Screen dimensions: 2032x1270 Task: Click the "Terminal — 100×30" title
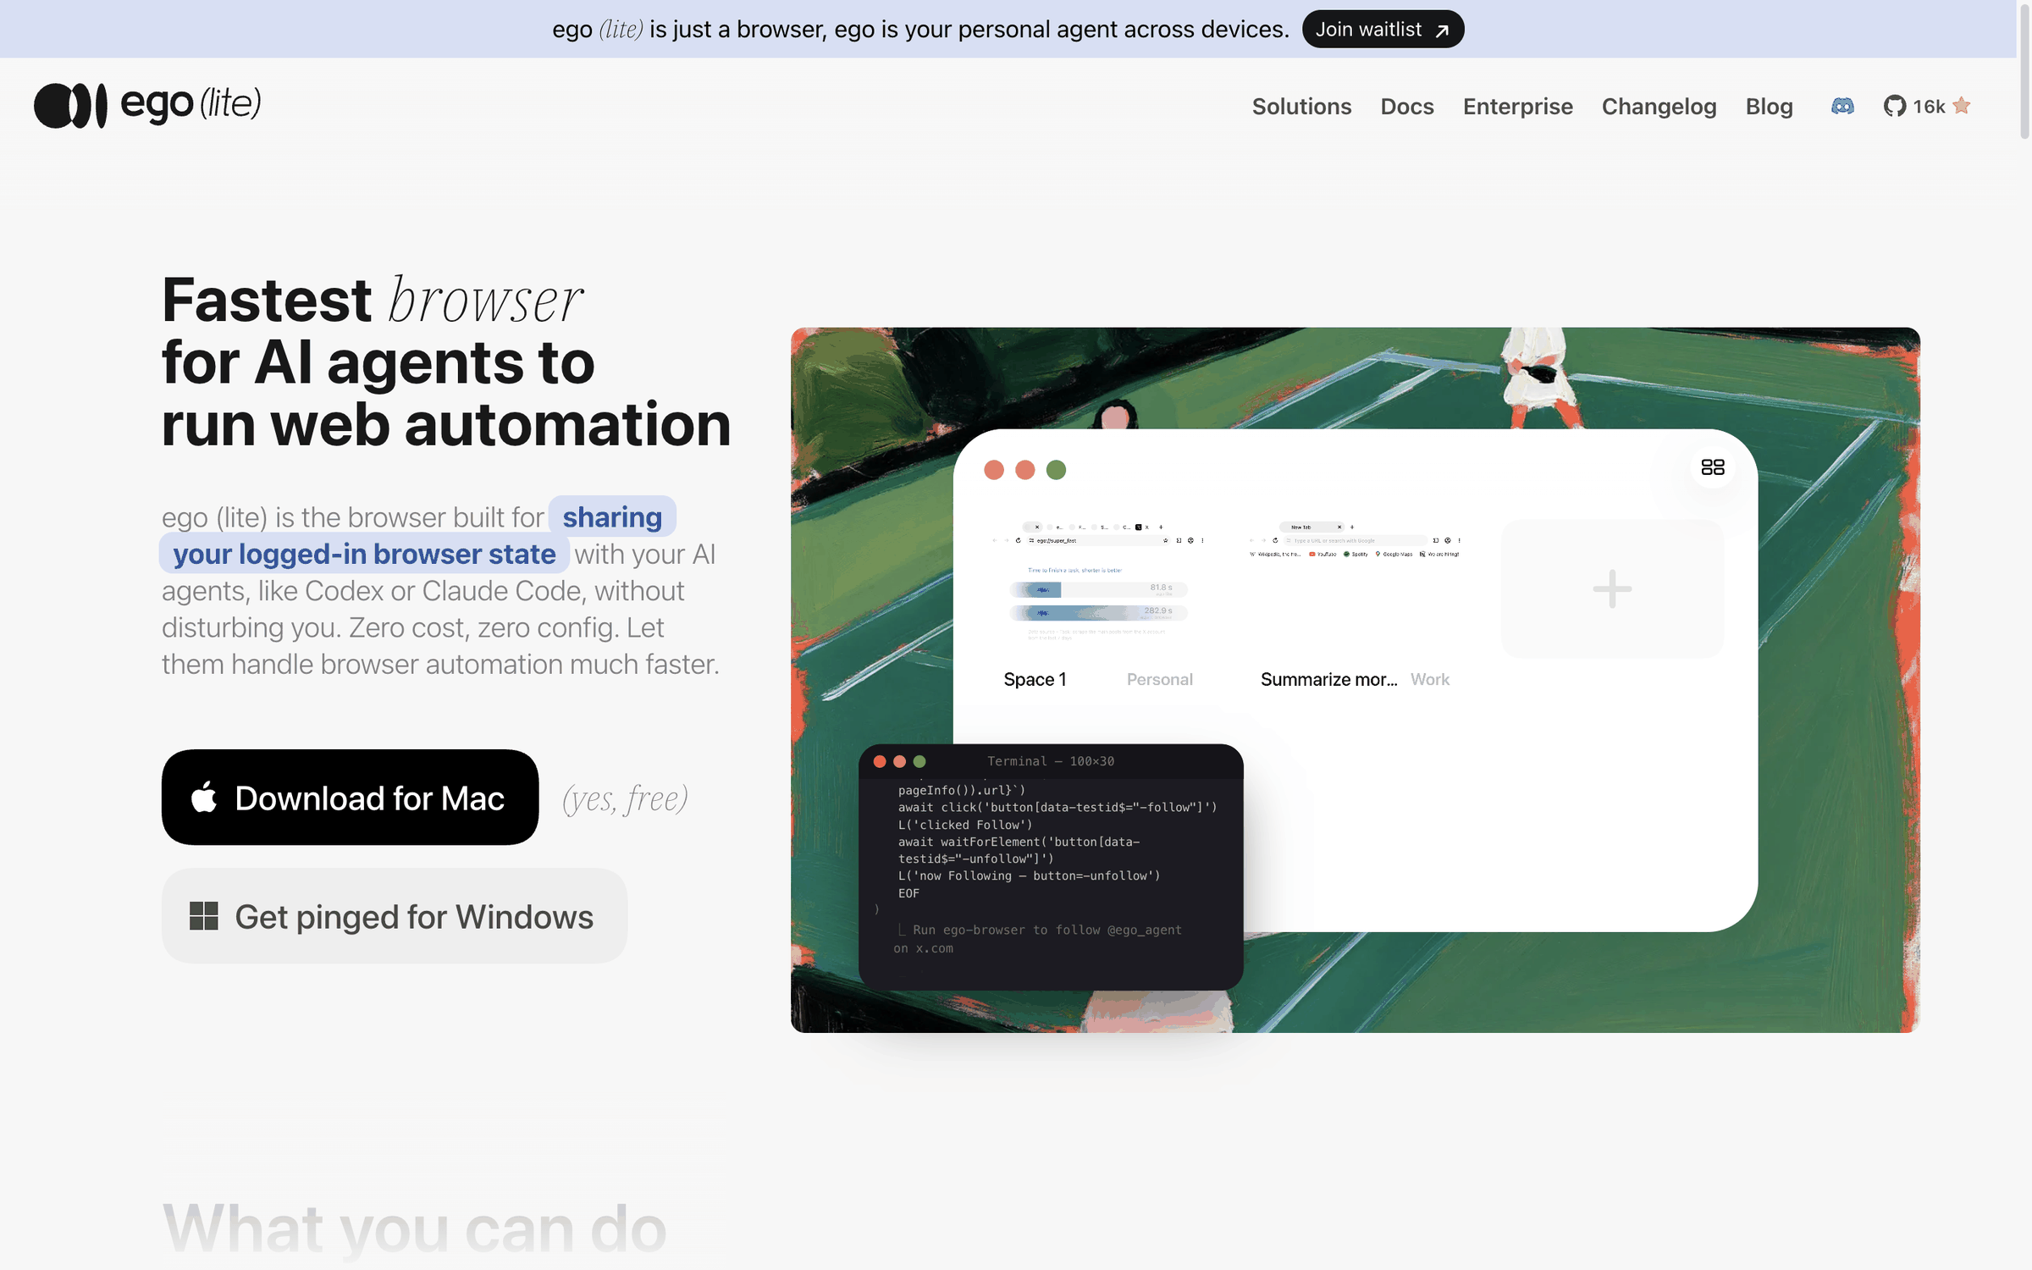(1050, 761)
